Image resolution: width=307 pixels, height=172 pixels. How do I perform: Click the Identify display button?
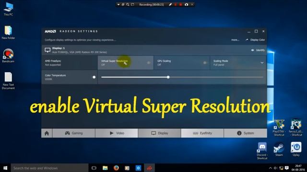coord(258,50)
